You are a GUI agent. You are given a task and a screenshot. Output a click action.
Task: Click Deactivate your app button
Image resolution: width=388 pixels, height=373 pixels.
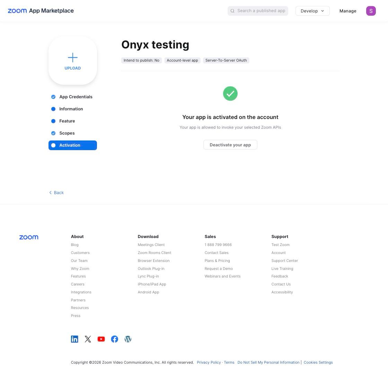230,145
